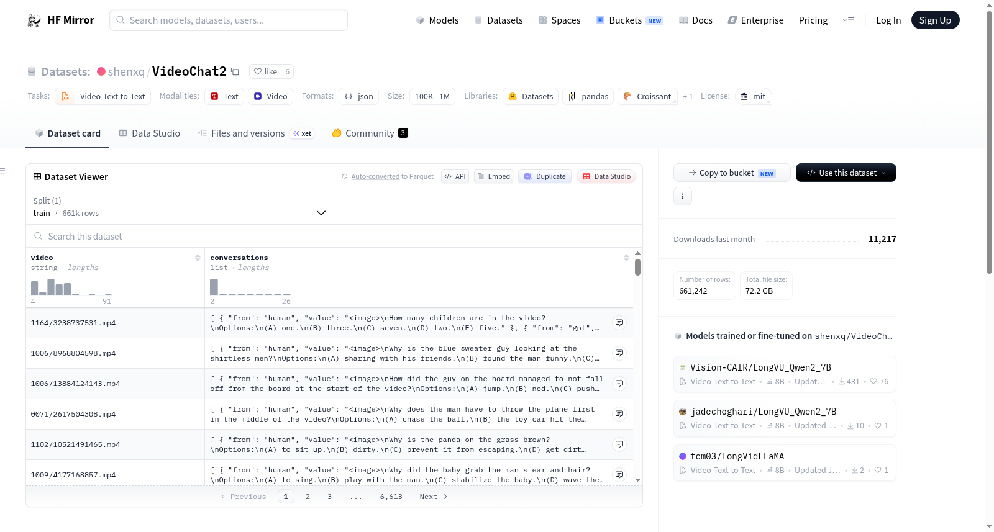Open Data Studio from the viewer header

606,176
